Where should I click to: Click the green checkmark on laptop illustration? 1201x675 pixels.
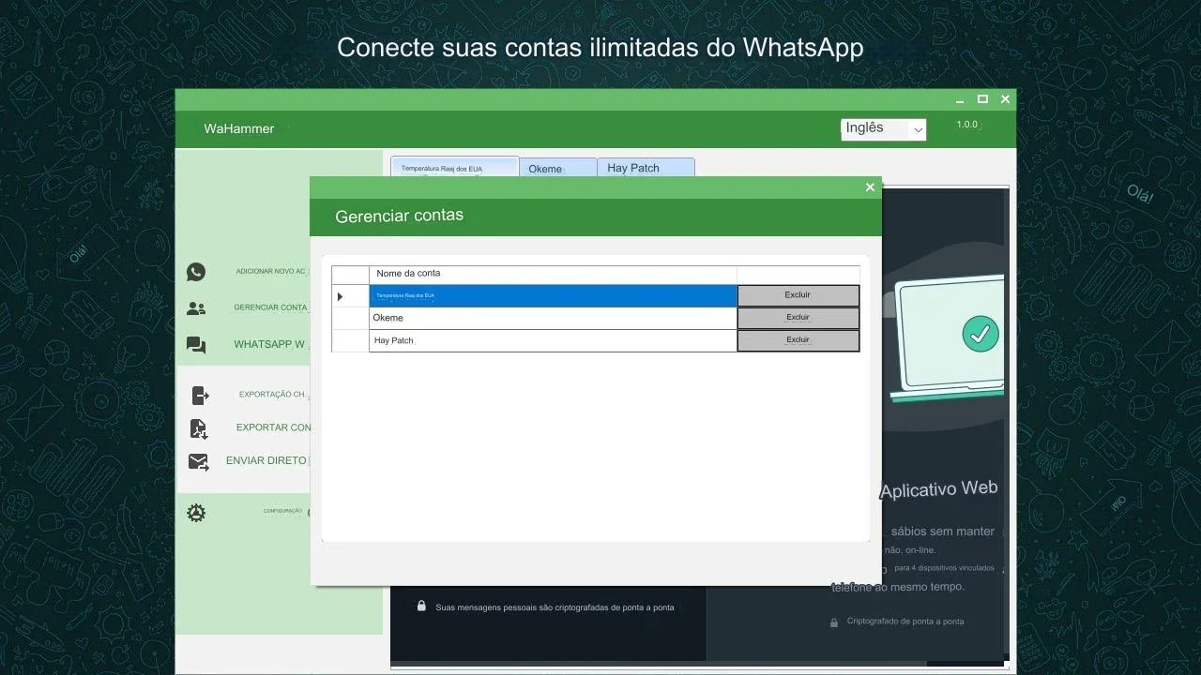(981, 333)
